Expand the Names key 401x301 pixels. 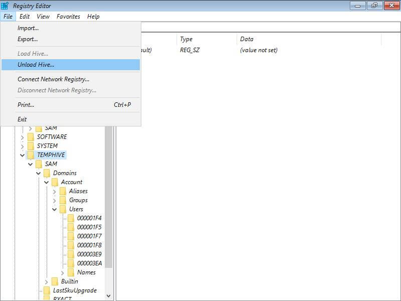pyautogui.click(x=62, y=273)
